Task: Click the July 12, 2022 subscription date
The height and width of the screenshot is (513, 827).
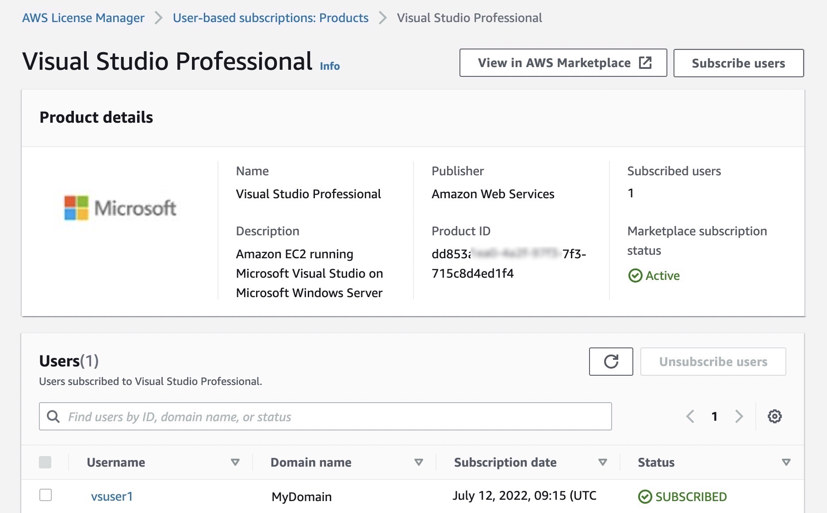Action: tap(525, 496)
